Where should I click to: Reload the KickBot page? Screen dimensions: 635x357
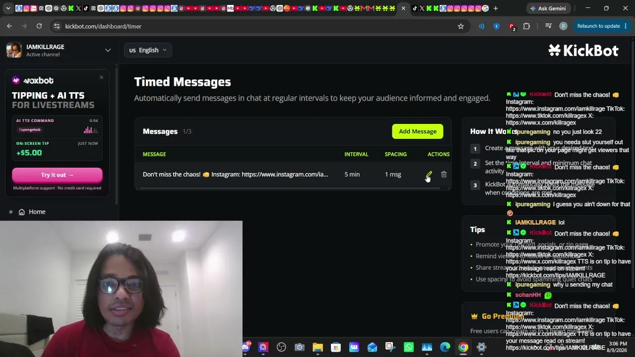[39, 26]
